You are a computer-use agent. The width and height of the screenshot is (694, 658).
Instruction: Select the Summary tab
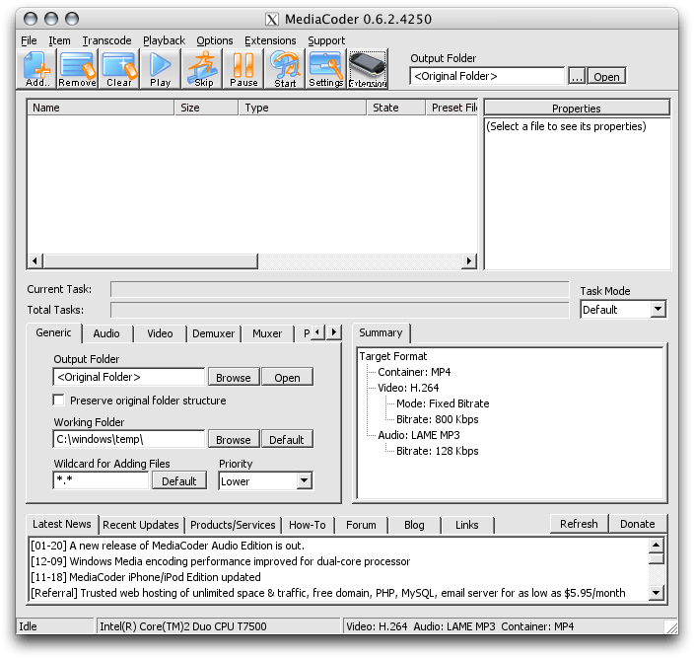coord(381,332)
